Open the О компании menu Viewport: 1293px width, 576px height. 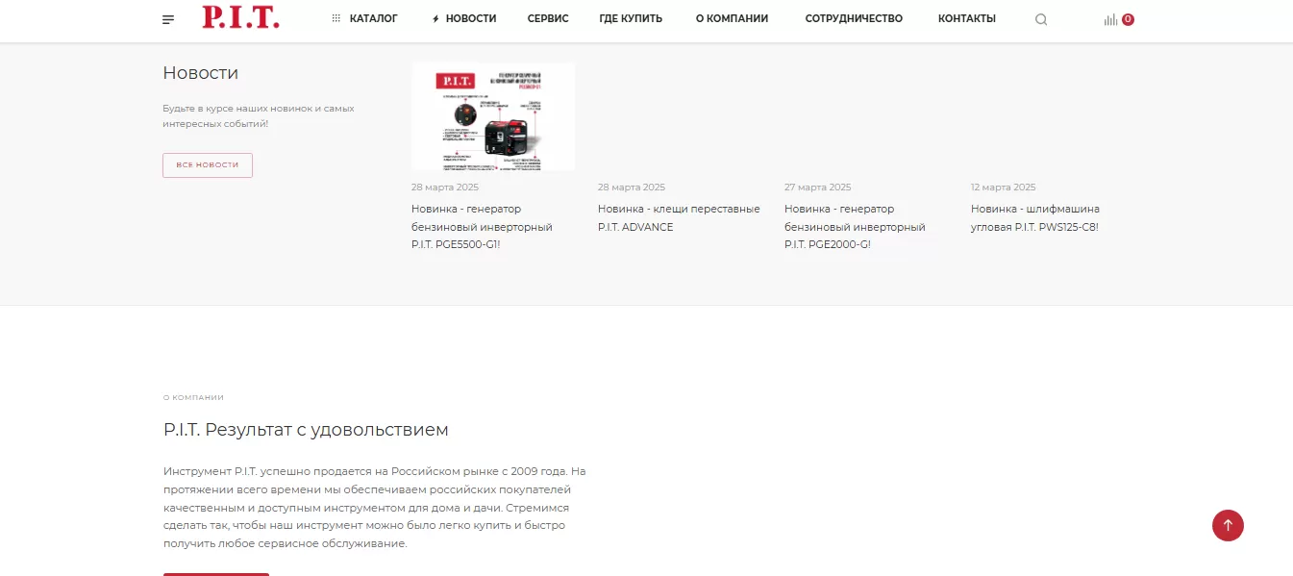[x=732, y=18]
